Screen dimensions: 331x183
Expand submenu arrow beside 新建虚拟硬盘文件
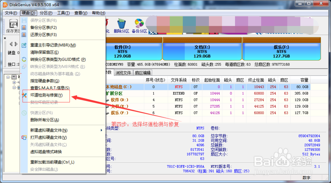[102, 130]
